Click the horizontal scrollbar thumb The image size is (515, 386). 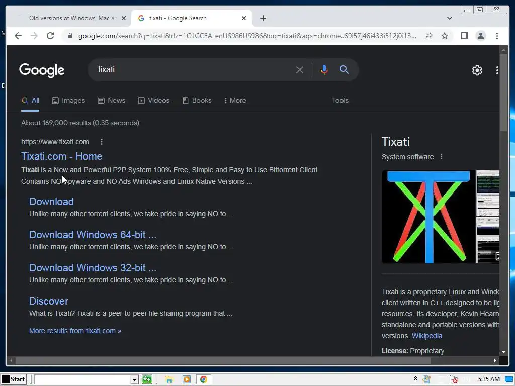[x=223, y=360]
